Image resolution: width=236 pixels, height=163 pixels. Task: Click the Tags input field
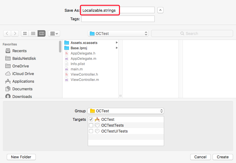(118, 19)
